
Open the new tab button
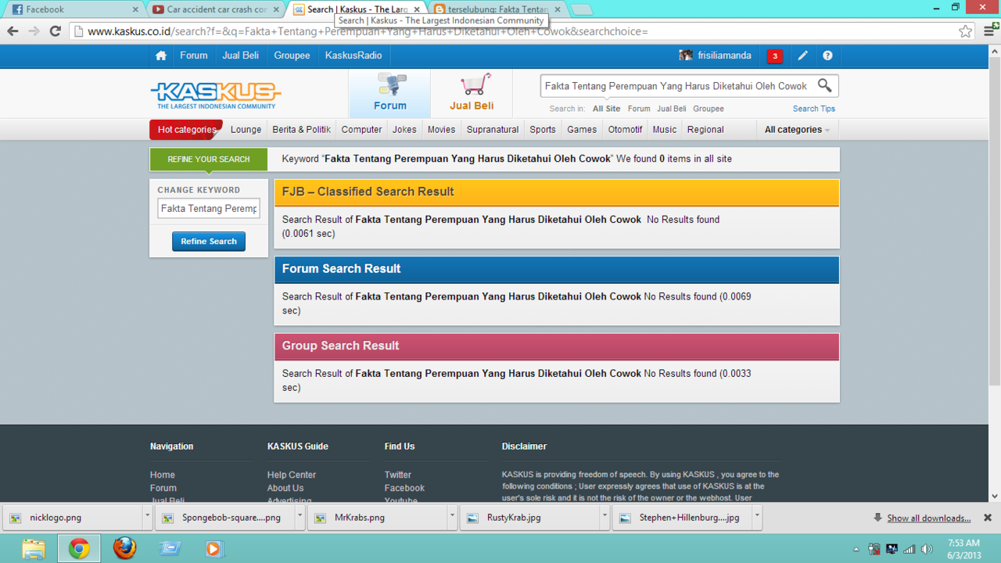click(582, 9)
